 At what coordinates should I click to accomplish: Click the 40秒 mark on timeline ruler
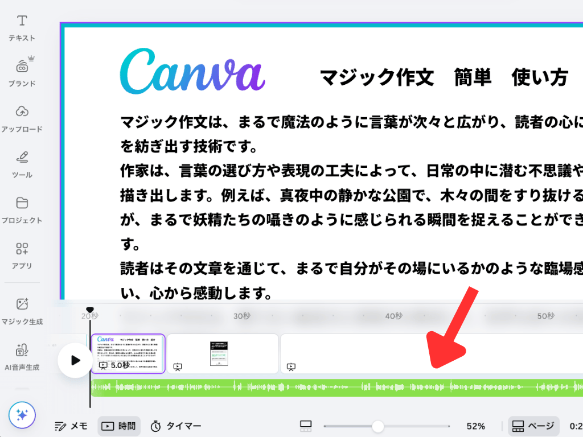[394, 316]
